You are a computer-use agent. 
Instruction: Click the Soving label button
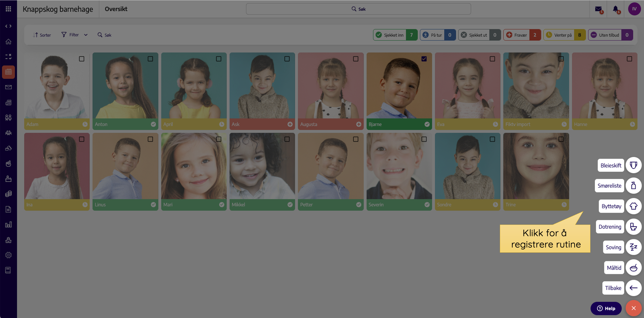(613, 247)
